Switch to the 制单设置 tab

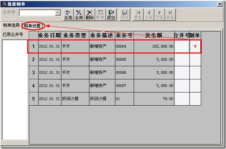[33, 26]
